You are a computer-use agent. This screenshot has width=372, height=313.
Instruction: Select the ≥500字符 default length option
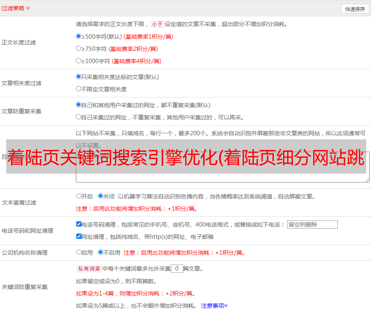click(79, 36)
